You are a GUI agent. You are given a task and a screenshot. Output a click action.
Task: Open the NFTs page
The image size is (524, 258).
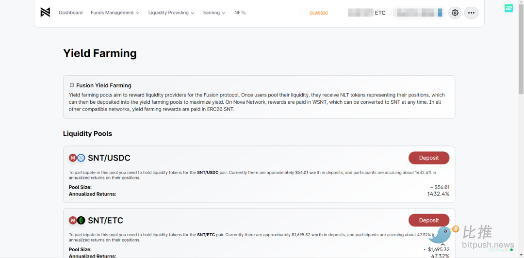tap(240, 13)
